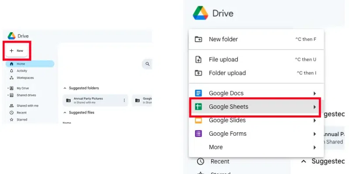Screen dimensions: 349x174
Task: Collapse the Suggested folders section
Action: [65, 88]
